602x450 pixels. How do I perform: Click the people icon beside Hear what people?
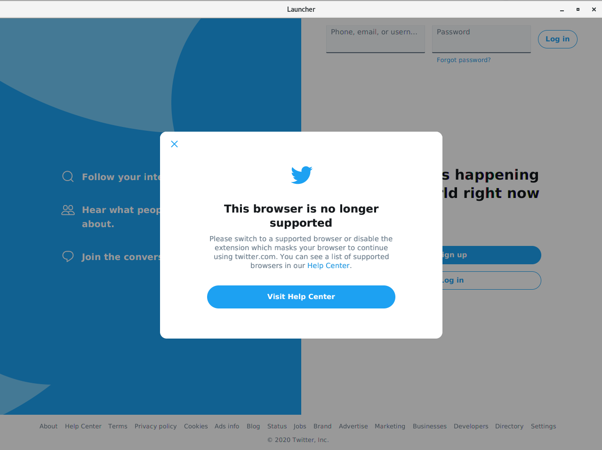point(68,210)
